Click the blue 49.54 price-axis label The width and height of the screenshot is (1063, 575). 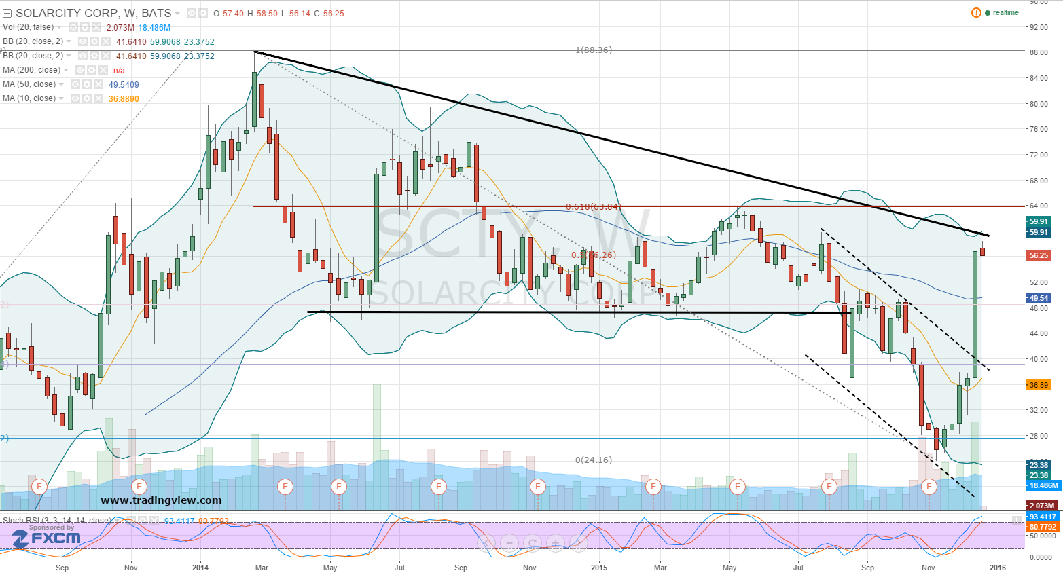1039,298
